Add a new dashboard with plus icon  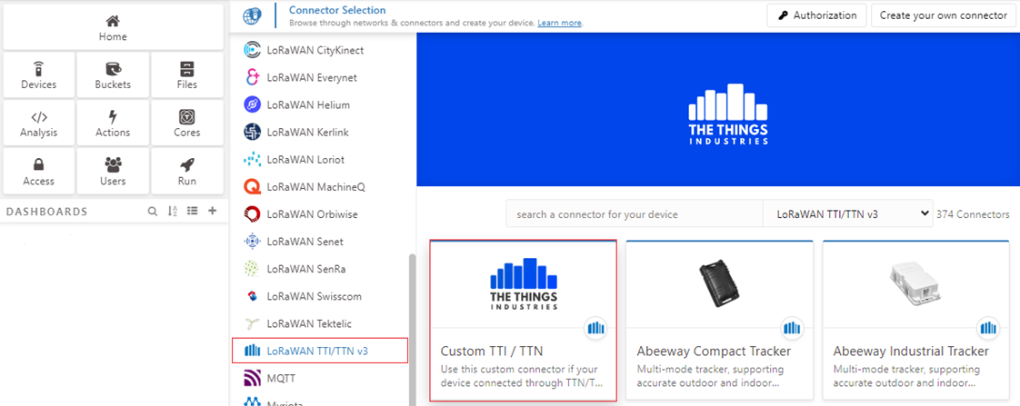212,211
